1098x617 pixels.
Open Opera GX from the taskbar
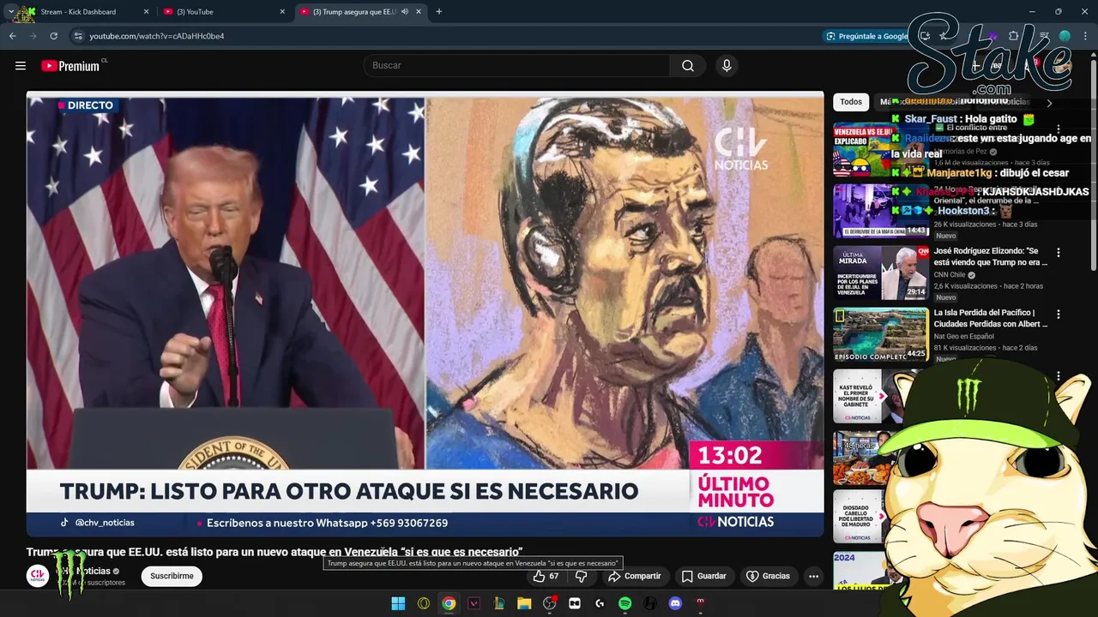point(423,603)
